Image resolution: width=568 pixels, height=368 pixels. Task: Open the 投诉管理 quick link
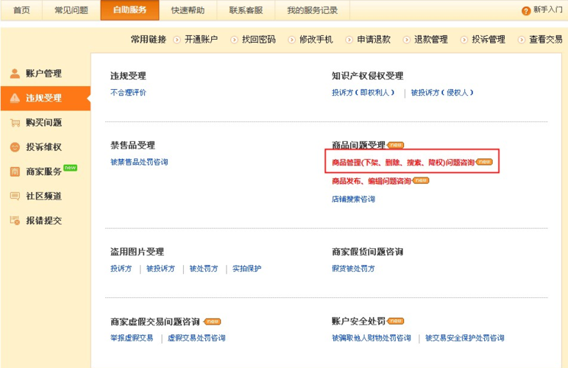click(489, 40)
